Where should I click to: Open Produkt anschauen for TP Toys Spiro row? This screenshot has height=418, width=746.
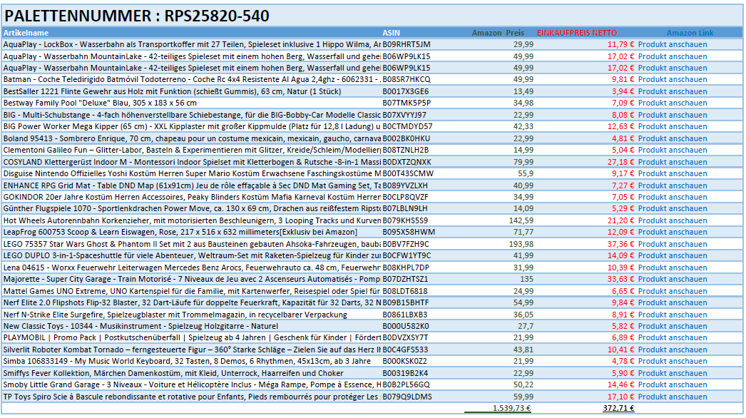[x=672, y=397]
